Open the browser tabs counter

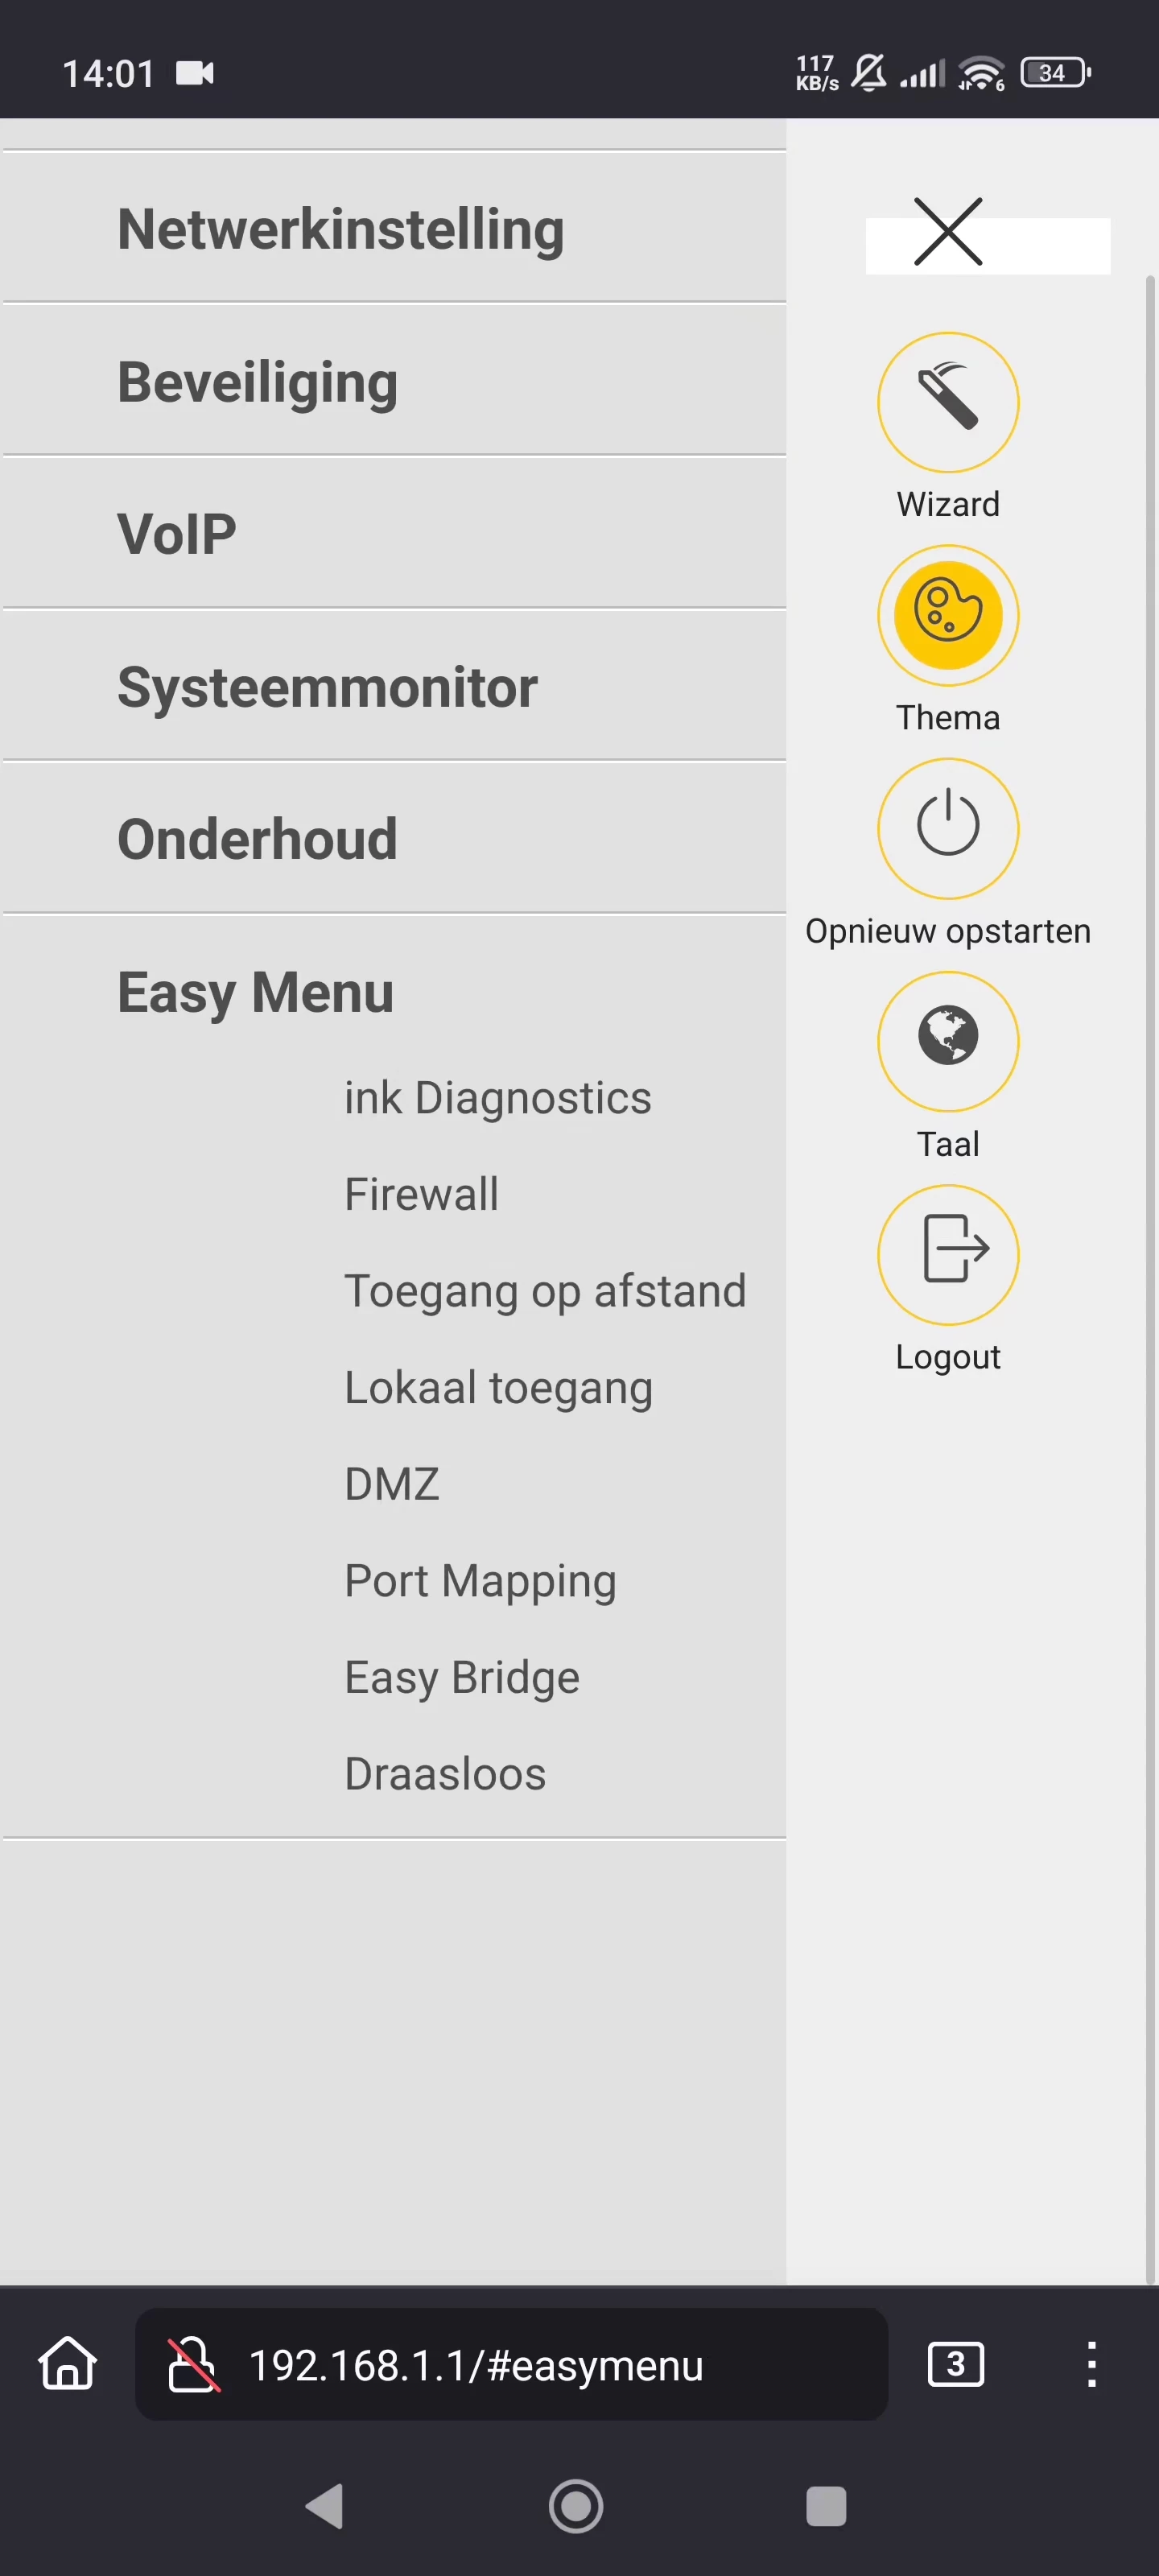pos(955,2364)
